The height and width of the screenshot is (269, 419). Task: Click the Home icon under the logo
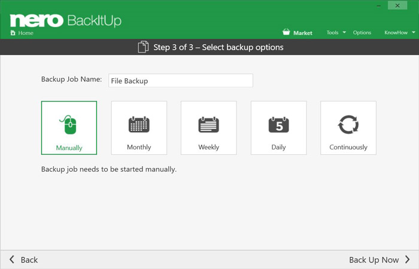[x=13, y=33]
